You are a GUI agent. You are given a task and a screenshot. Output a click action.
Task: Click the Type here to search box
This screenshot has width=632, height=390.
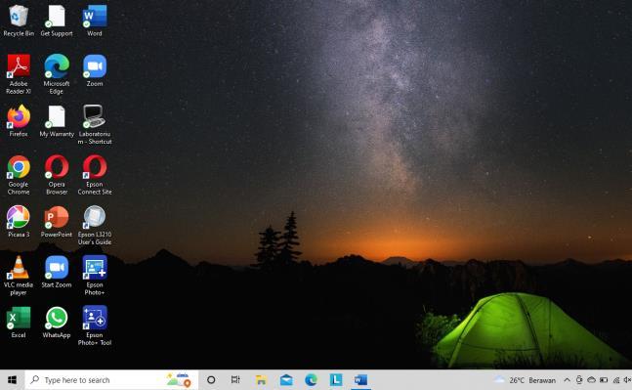[111, 380]
